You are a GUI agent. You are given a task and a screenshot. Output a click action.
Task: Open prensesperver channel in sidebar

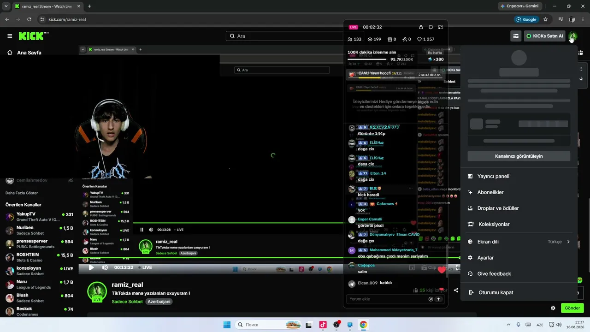point(39,244)
